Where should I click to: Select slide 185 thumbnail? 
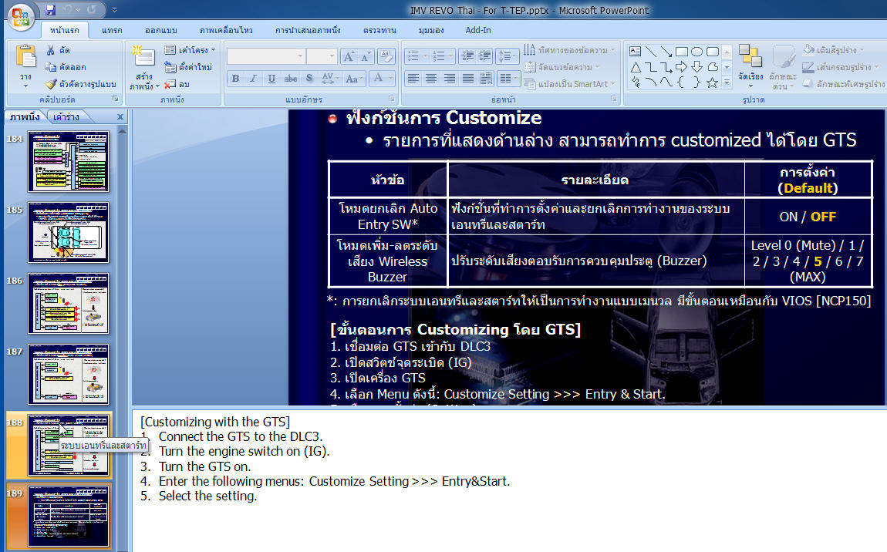[69, 233]
